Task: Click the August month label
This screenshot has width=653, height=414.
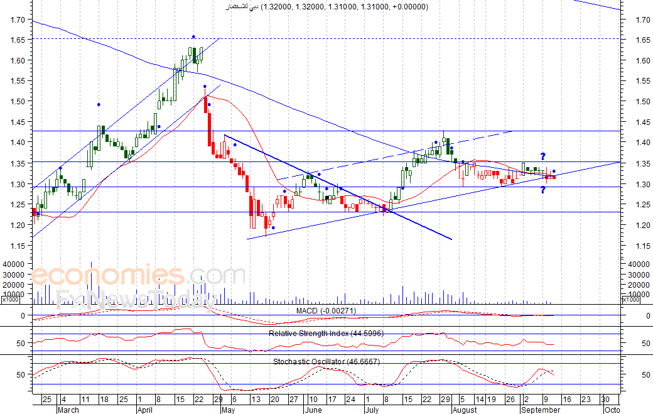Action: coord(465,410)
